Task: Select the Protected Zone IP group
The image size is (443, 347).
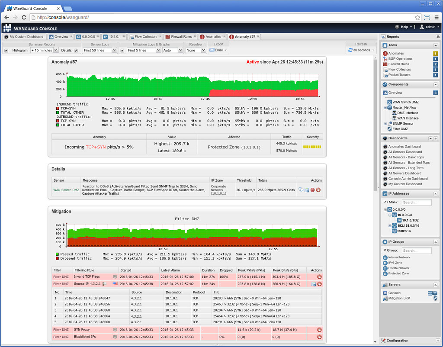Action: [x=398, y=273]
